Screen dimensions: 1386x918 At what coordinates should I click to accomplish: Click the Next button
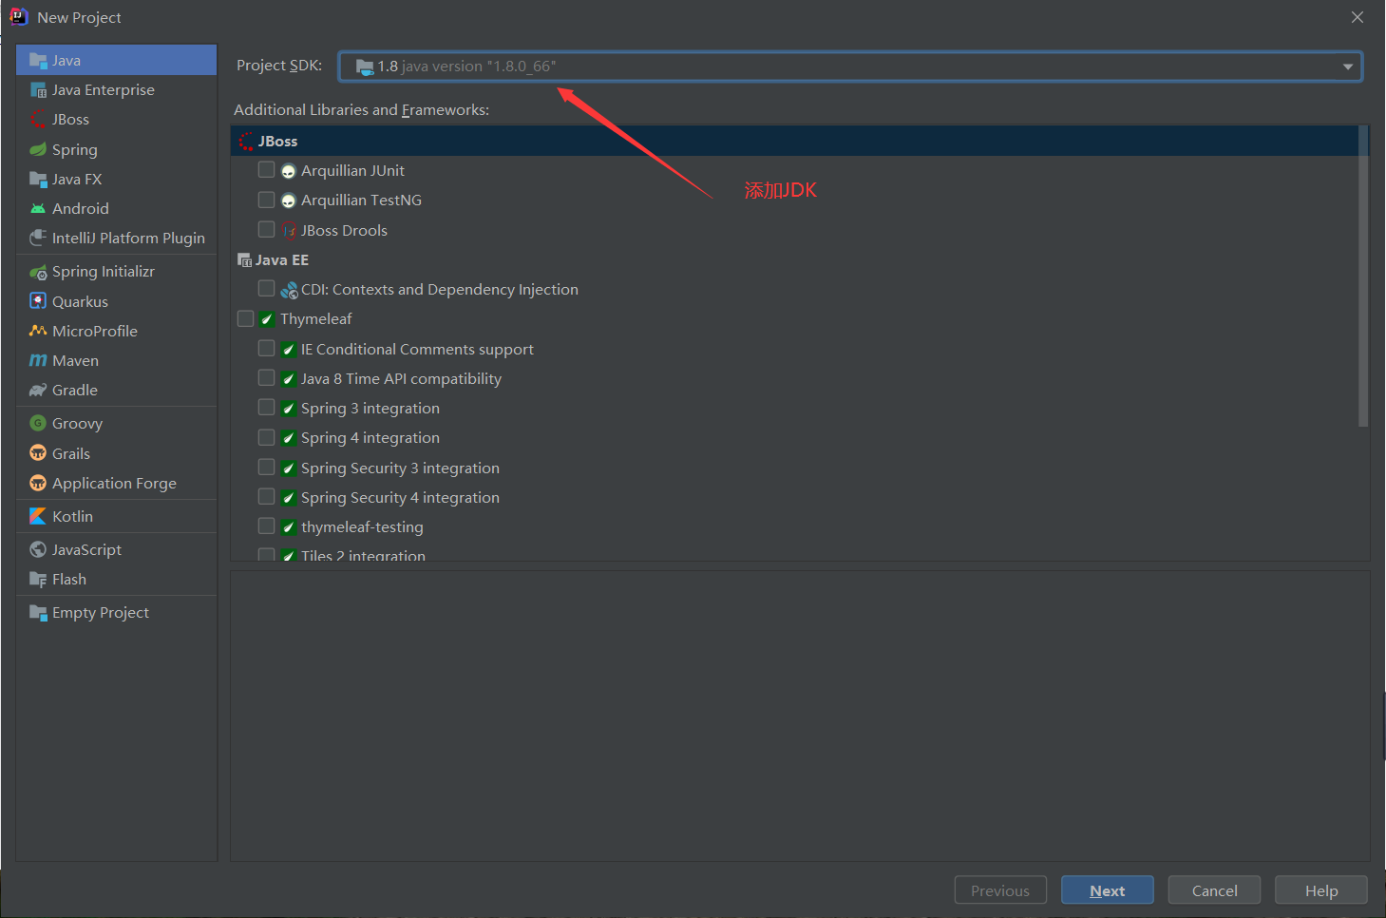1108,890
